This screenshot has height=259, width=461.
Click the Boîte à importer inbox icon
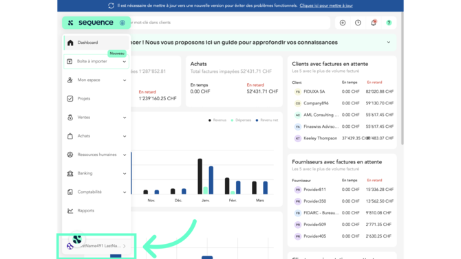69,61
